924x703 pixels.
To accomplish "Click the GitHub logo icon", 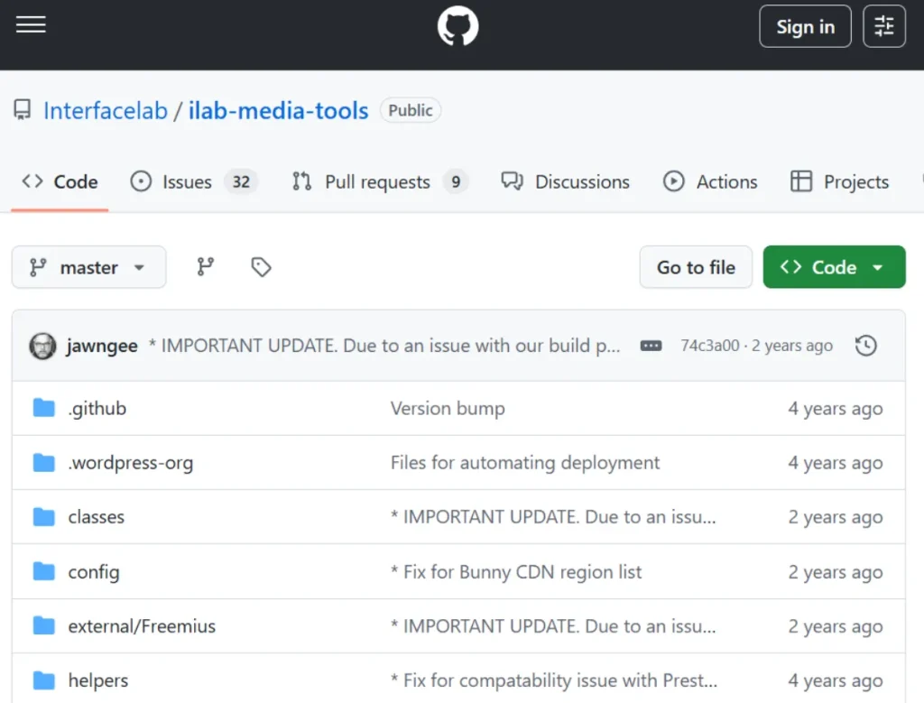I will coord(457,26).
